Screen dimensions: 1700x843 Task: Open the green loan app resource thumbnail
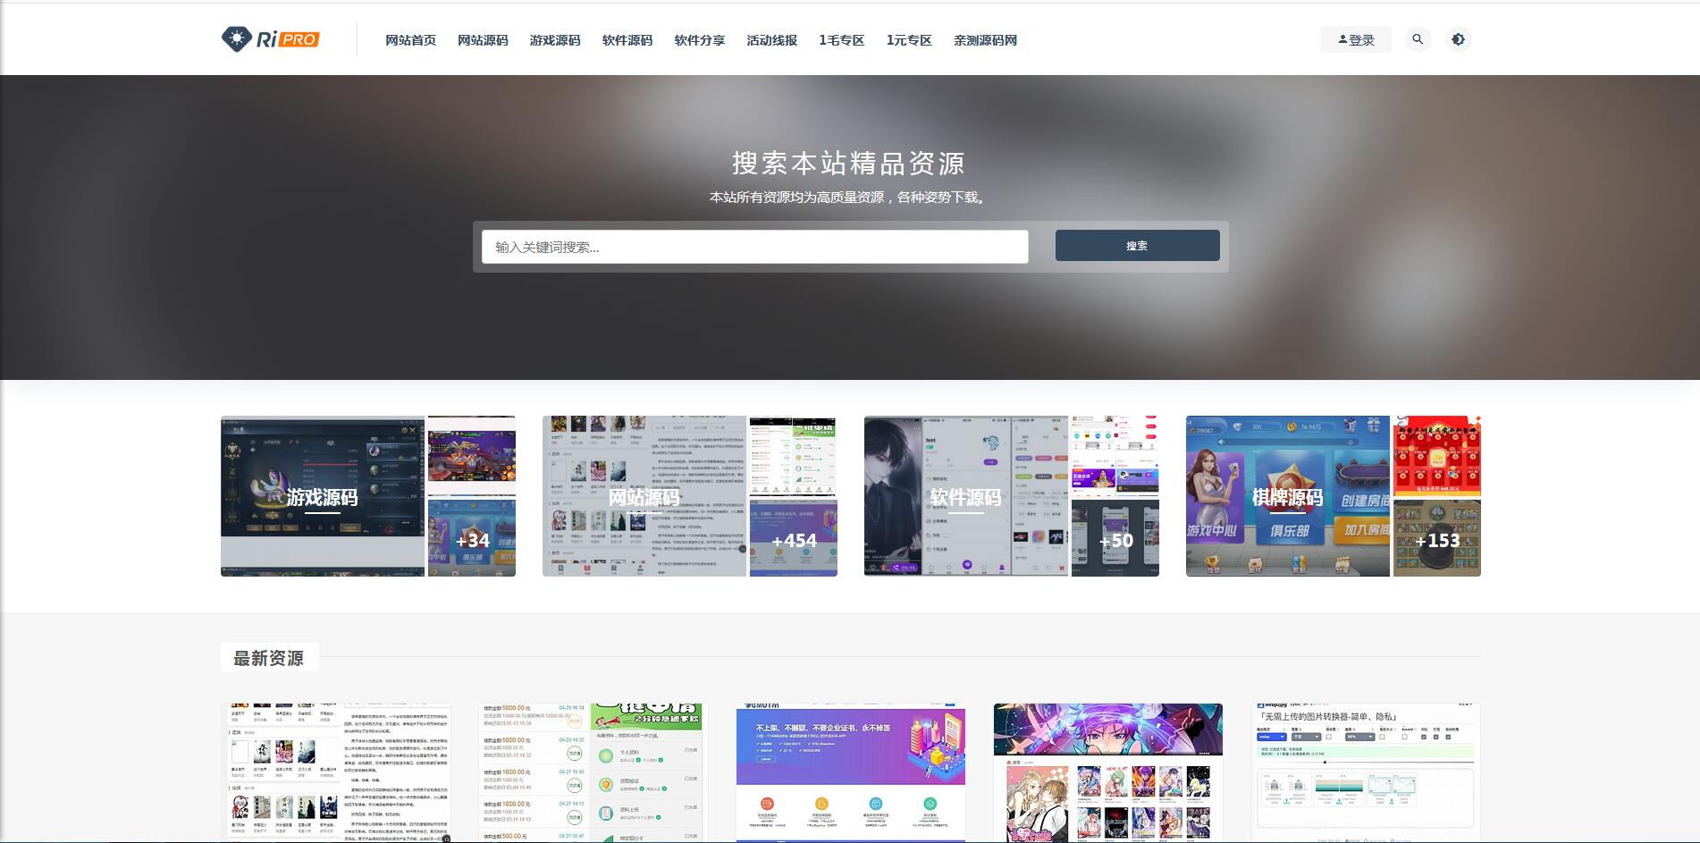(593, 772)
